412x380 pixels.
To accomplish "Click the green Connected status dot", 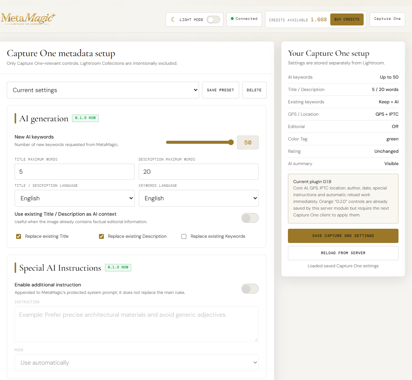I will (232, 19).
